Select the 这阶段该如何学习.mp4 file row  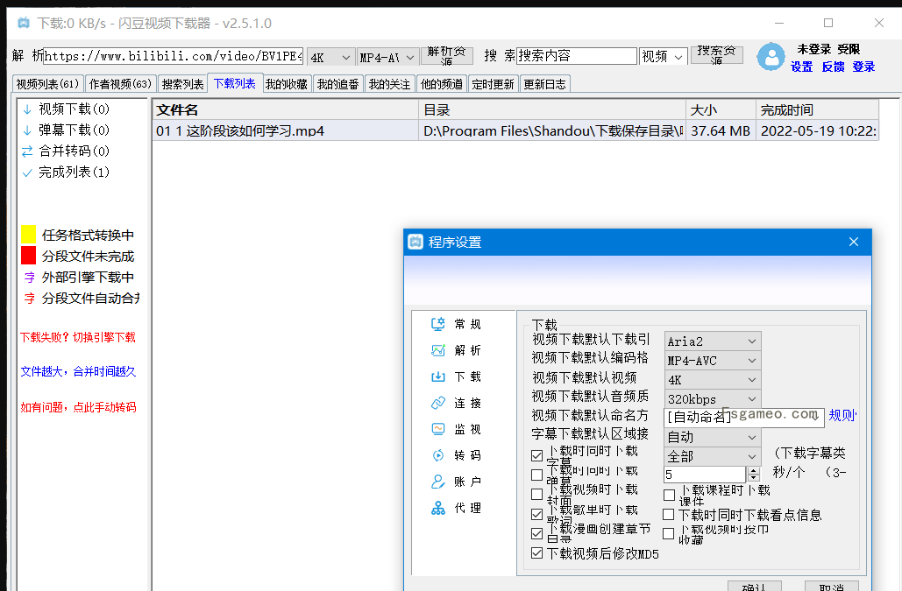click(515, 130)
